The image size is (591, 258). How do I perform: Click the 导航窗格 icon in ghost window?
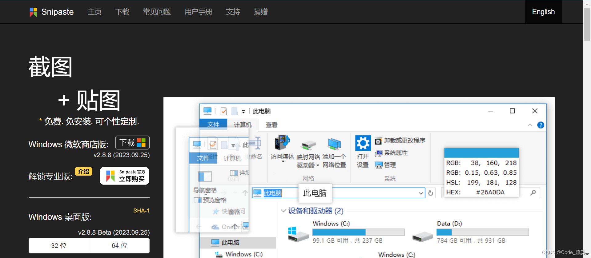click(205, 177)
